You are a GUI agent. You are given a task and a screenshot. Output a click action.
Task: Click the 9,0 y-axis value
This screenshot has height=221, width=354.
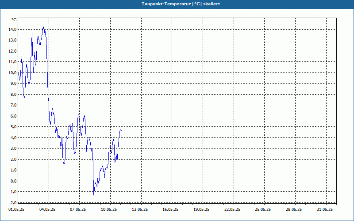(x=13, y=84)
